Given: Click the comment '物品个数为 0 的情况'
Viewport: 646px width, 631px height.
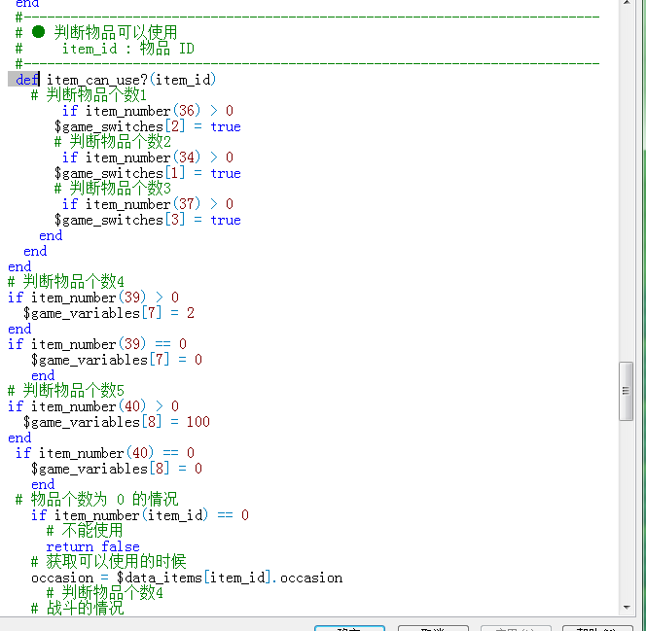Looking at the screenshot, I should (104, 500).
